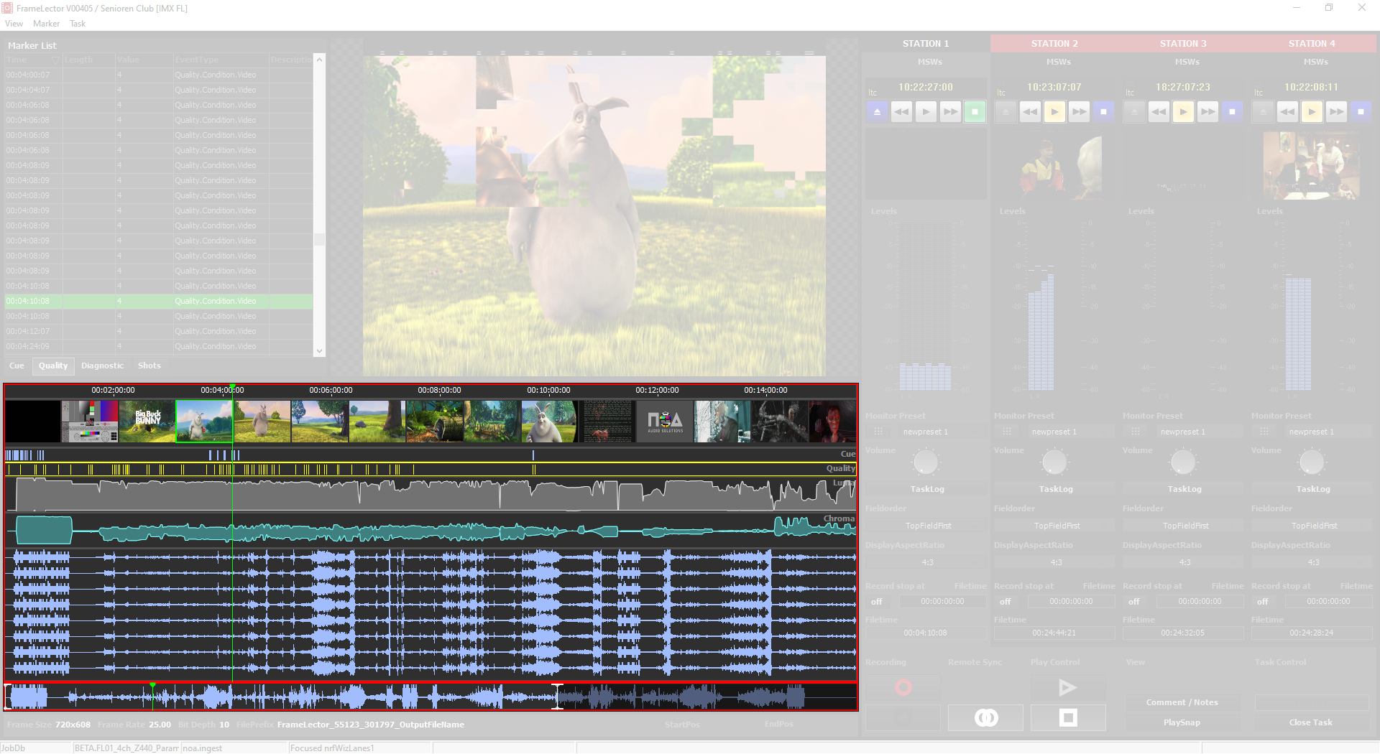Adjust Station 1 Volume knob
Image resolution: width=1380 pixels, height=754 pixels.
pos(926,462)
